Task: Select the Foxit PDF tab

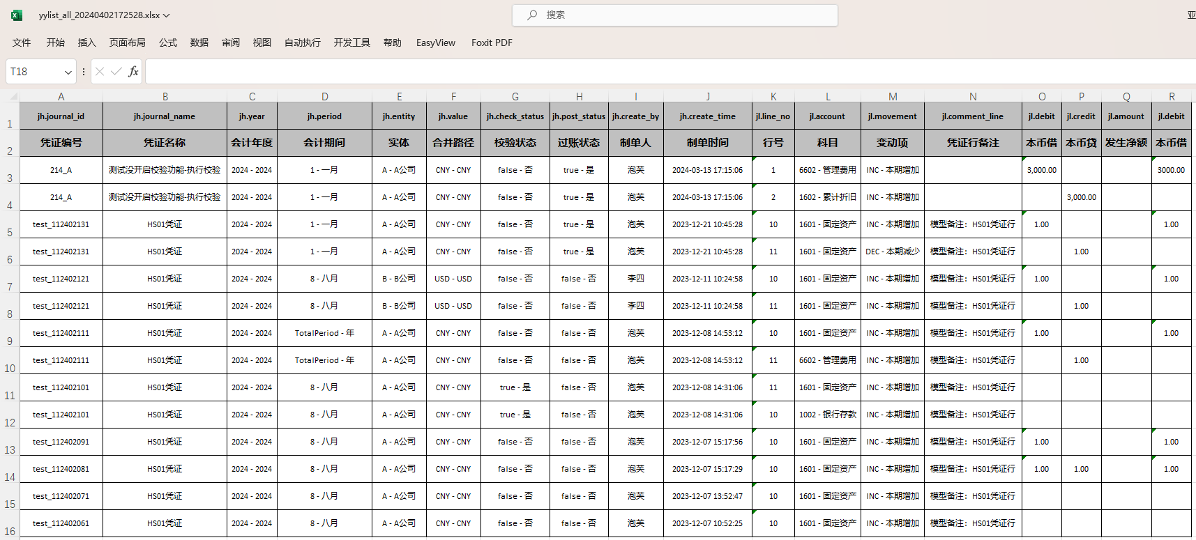Action: tap(492, 43)
